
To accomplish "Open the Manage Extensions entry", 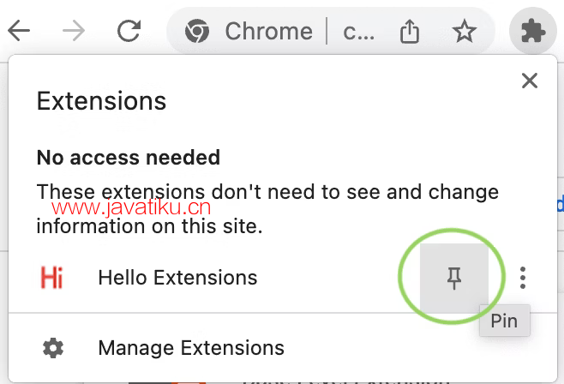I will [283, 348].
